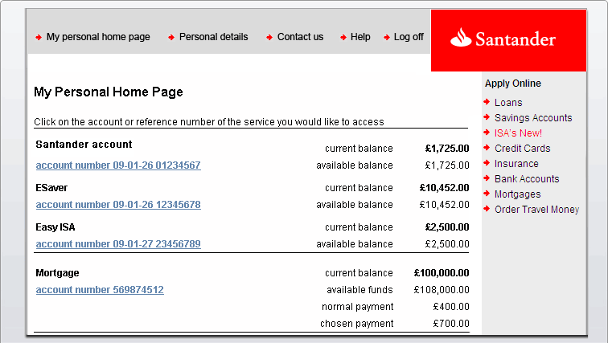Click the £108,000.00 available funds value
Image resolution: width=608 pixels, height=343 pixels.
442,289
